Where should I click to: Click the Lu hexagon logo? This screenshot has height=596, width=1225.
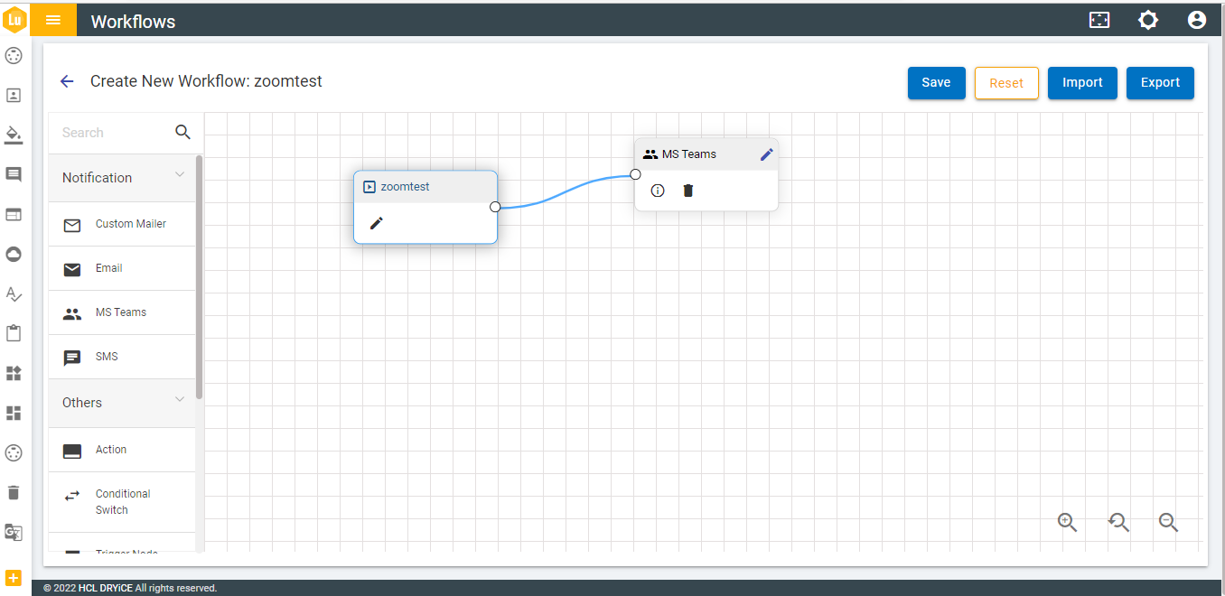14,19
